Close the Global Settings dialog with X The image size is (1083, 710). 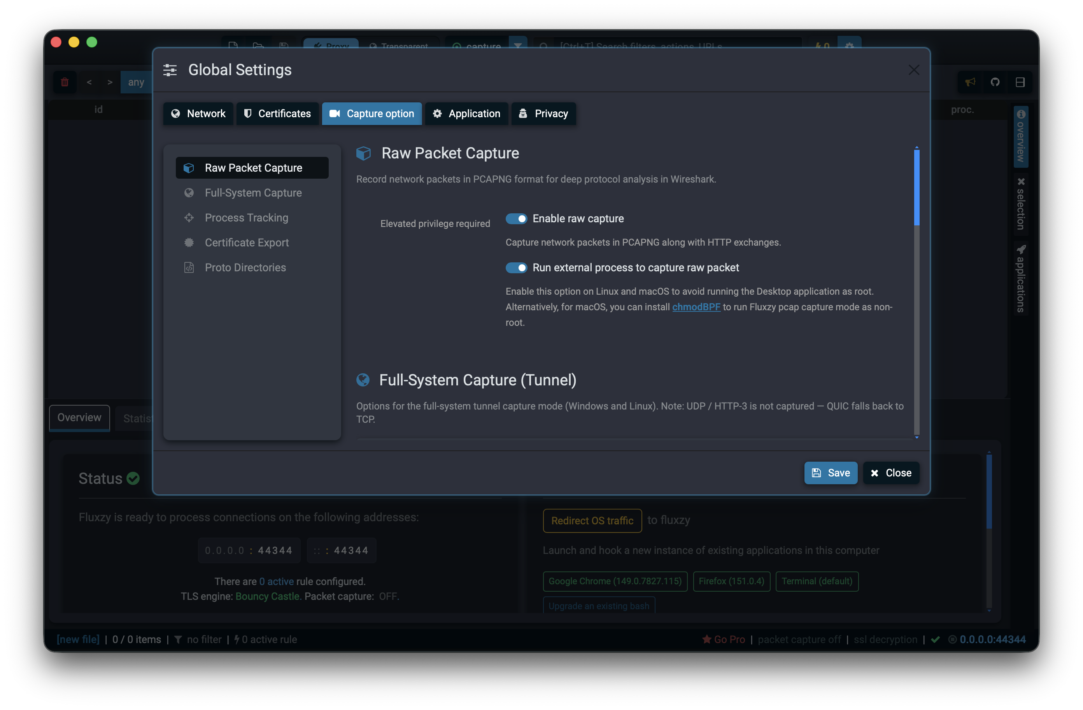(x=913, y=70)
